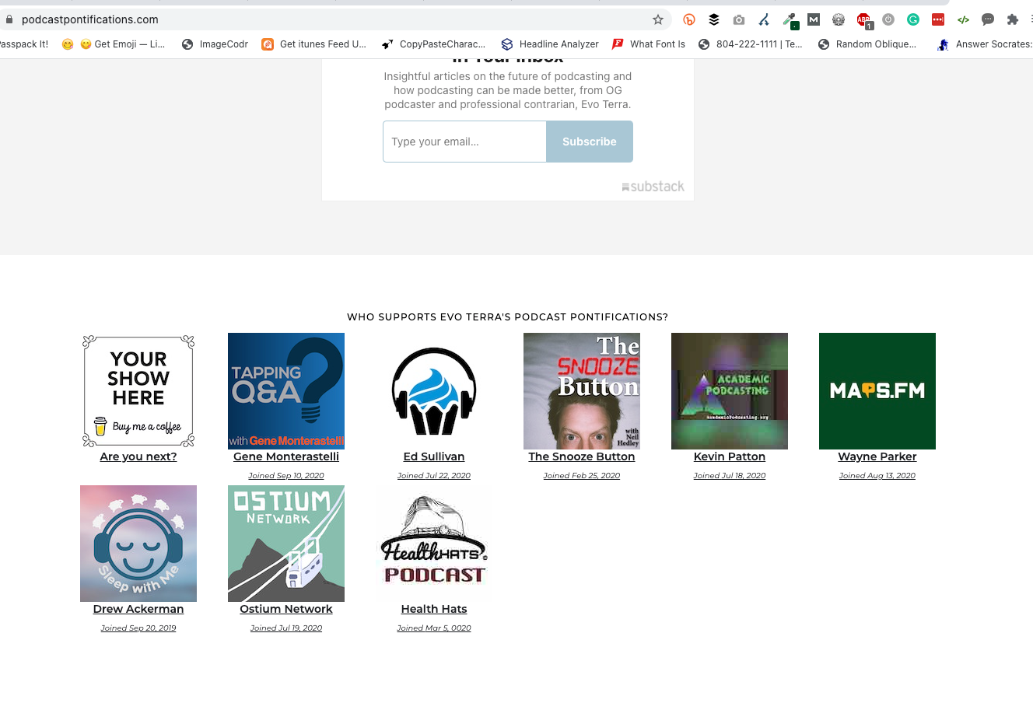Click the Tapping Q&A podcast artwork

click(286, 391)
